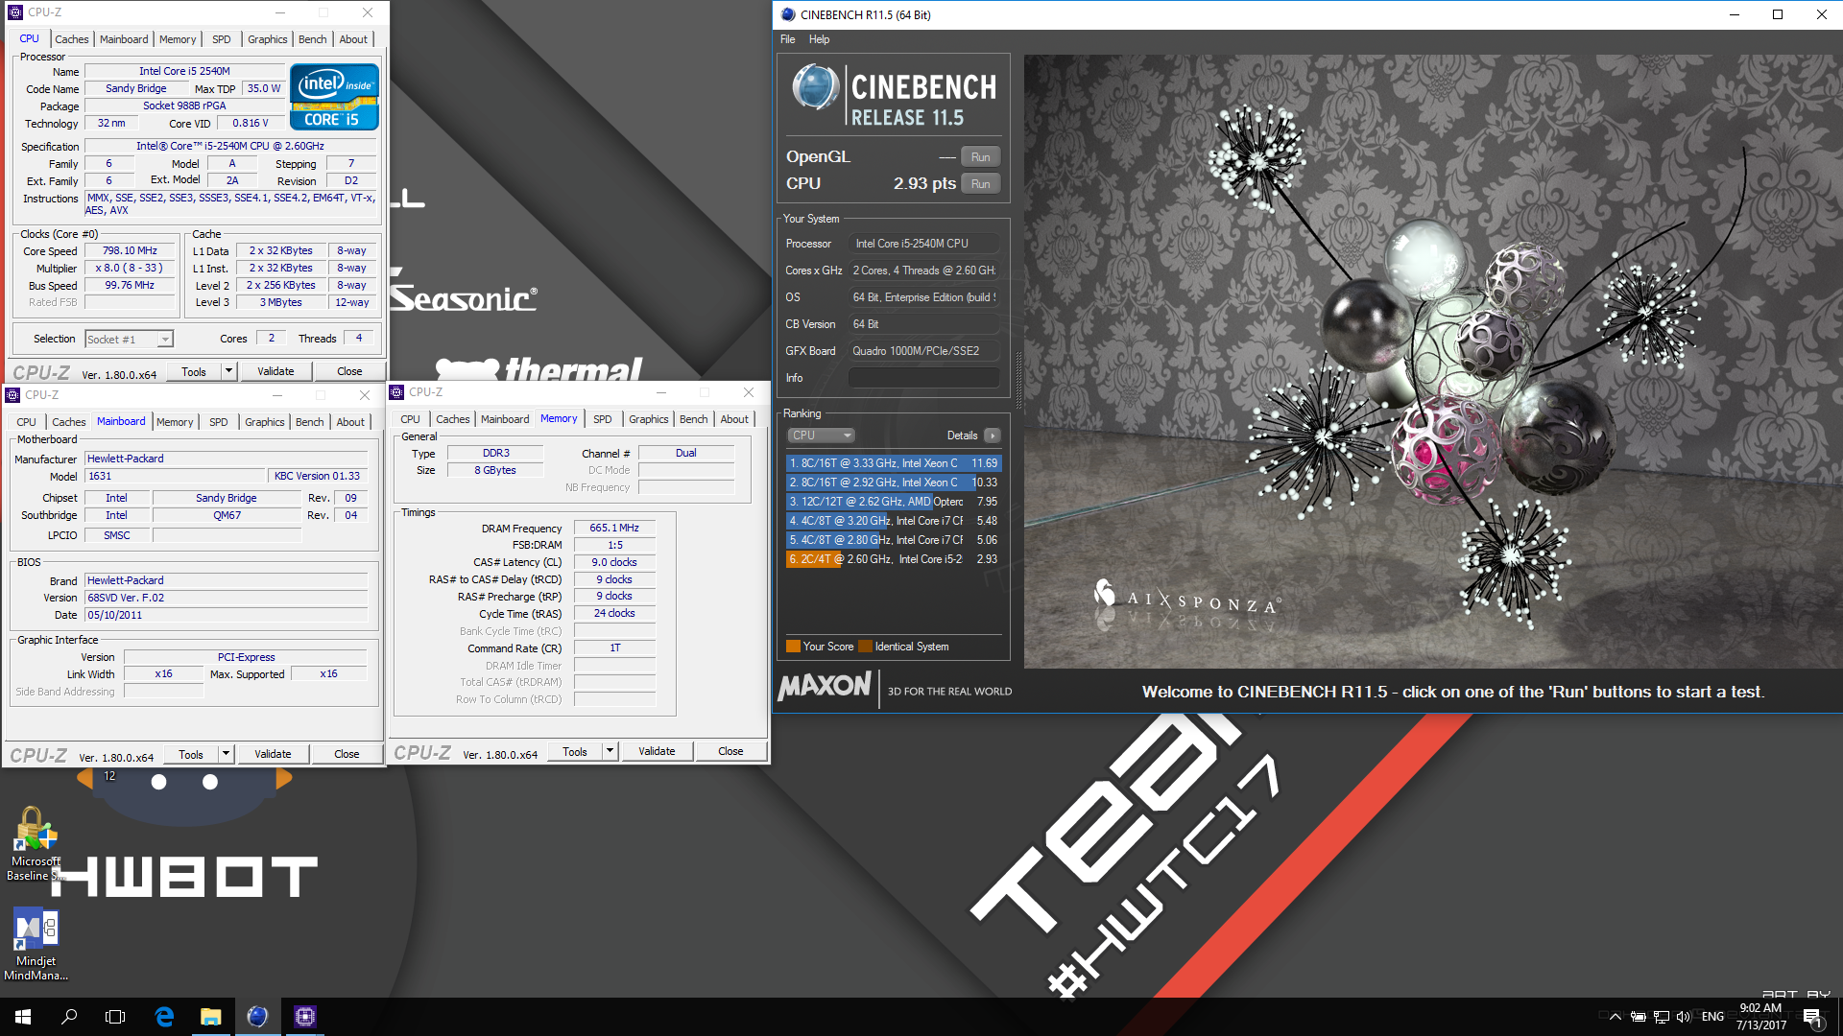Open Cinebench Help menu
Screen dimensions: 1843x1036
819,39
